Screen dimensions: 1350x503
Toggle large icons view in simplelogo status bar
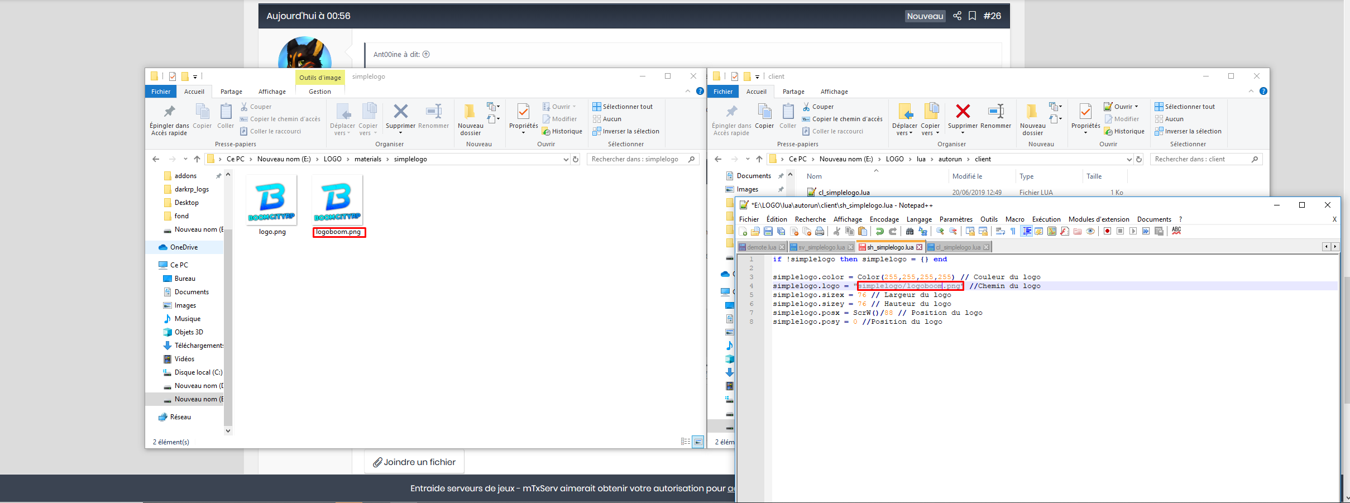click(x=698, y=442)
